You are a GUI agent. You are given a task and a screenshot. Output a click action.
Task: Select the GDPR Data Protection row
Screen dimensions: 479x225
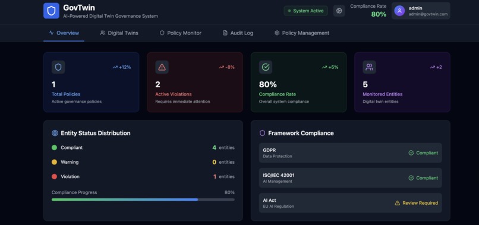(x=351, y=153)
